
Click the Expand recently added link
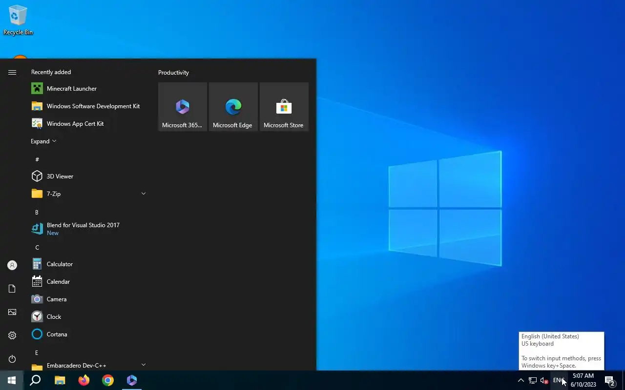click(x=43, y=141)
